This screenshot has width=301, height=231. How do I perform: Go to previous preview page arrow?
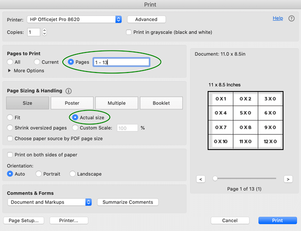pyautogui.click(x=201, y=179)
